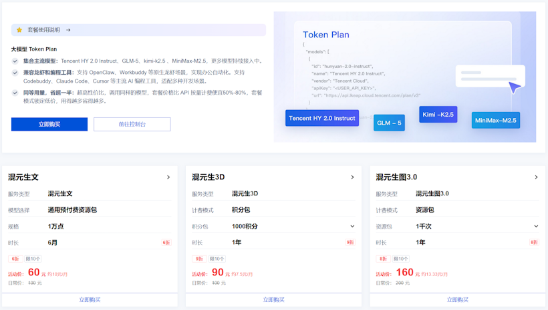Screen dimensions: 548x310
Task: Click the 混元生3D card heading
Action: pos(209,177)
